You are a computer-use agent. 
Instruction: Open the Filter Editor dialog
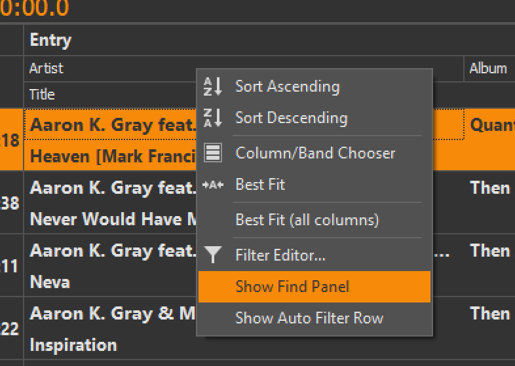(280, 255)
